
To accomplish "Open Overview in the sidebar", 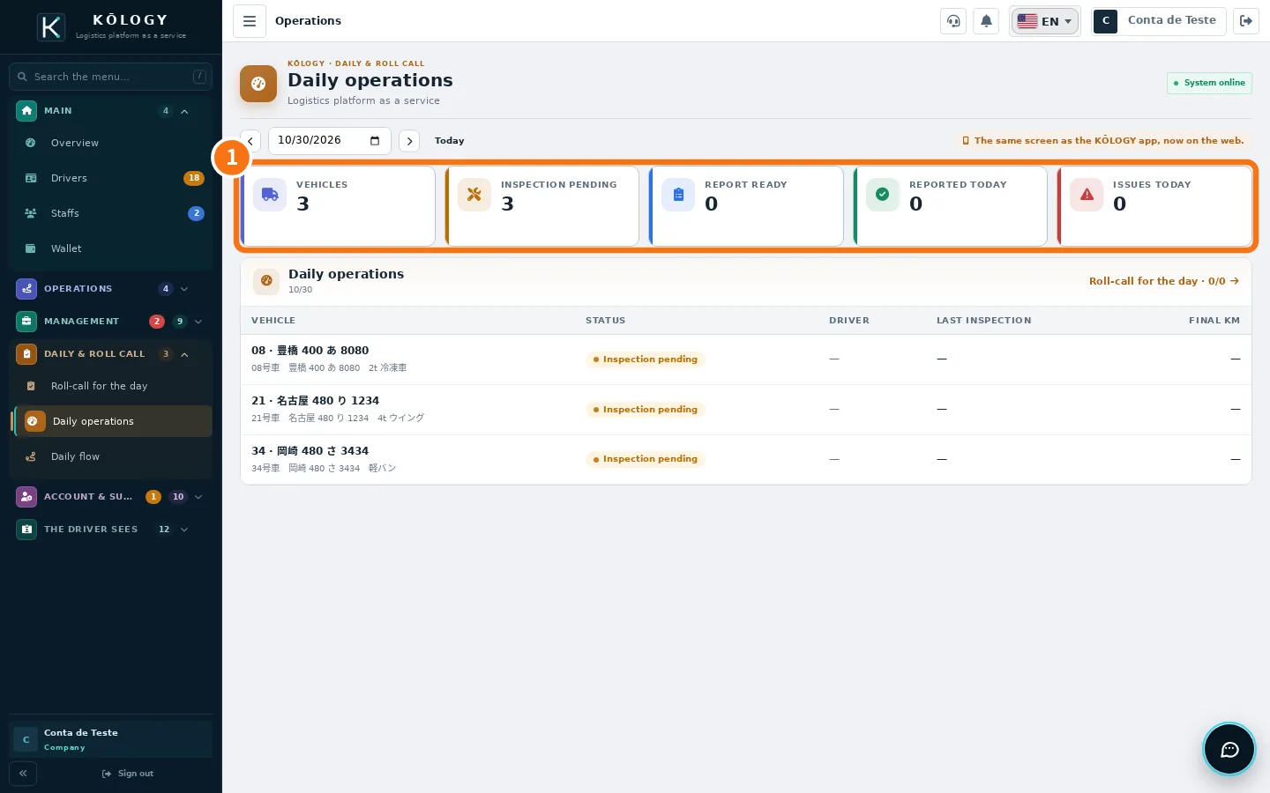I will coord(112,143).
